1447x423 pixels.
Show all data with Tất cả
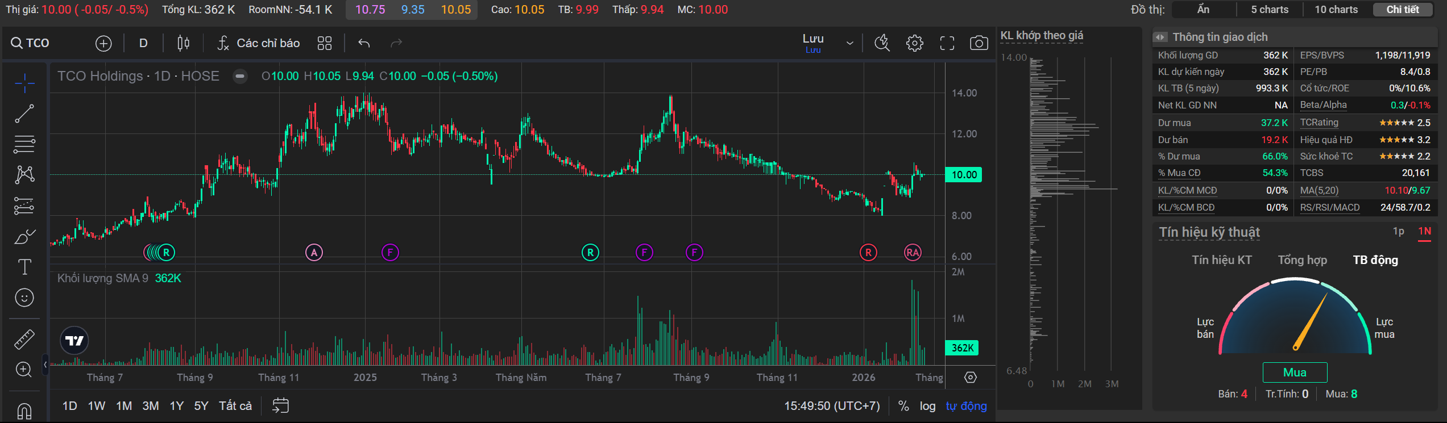235,406
